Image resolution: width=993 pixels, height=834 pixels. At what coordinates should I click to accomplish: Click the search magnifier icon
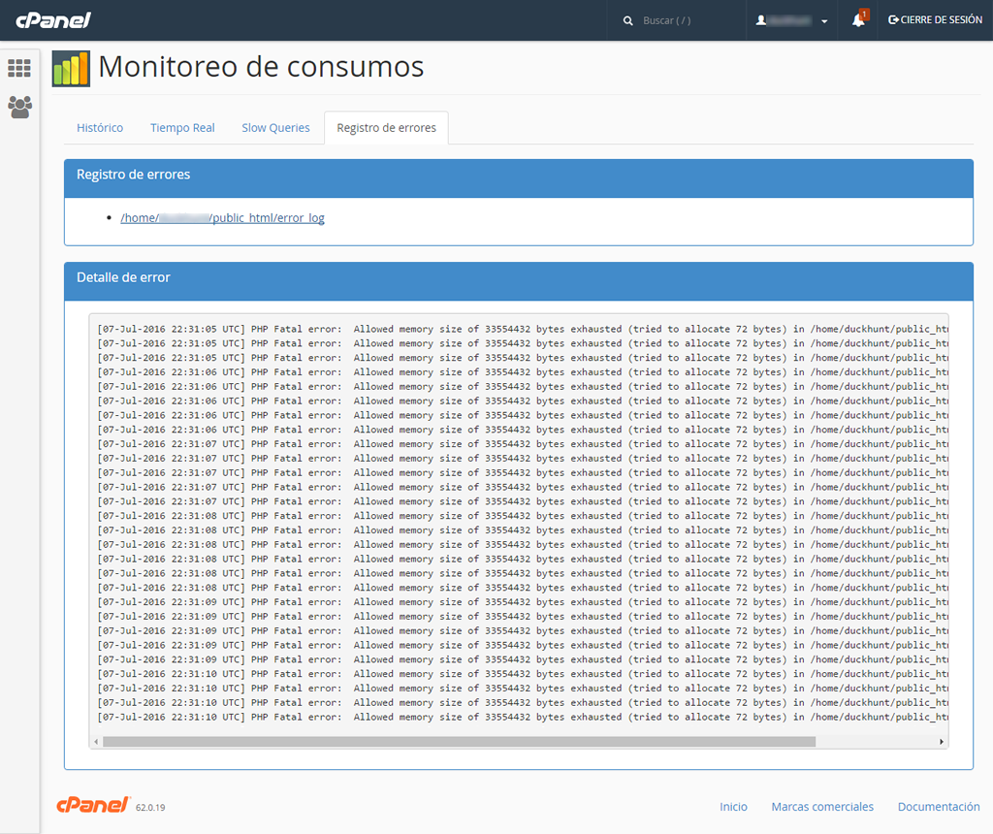(628, 20)
